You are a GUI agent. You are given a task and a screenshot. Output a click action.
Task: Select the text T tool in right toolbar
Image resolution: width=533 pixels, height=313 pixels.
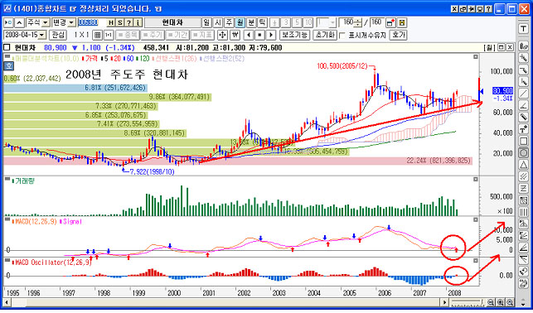[x=524, y=29]
